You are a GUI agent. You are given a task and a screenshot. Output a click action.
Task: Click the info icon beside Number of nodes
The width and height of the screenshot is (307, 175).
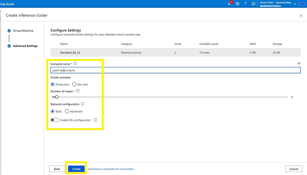[x=78, y=91]
